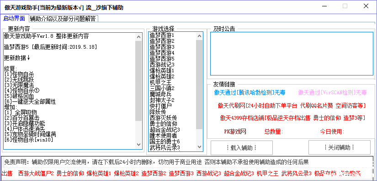Click 机甲之王 in the bottom sale bar
Image resolution: width=377 pixels, height=181 pixels.
[267, 173]
